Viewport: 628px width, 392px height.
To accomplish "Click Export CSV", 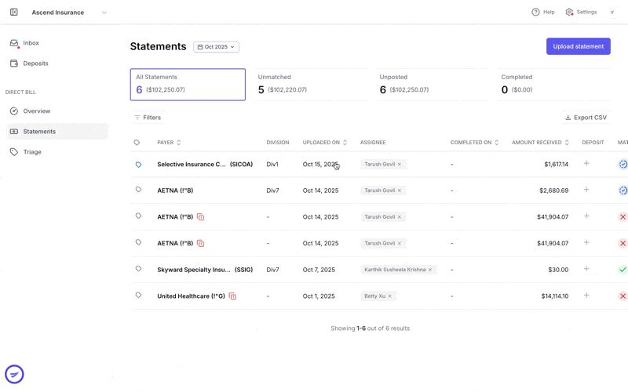I will (x=586, y=117).
